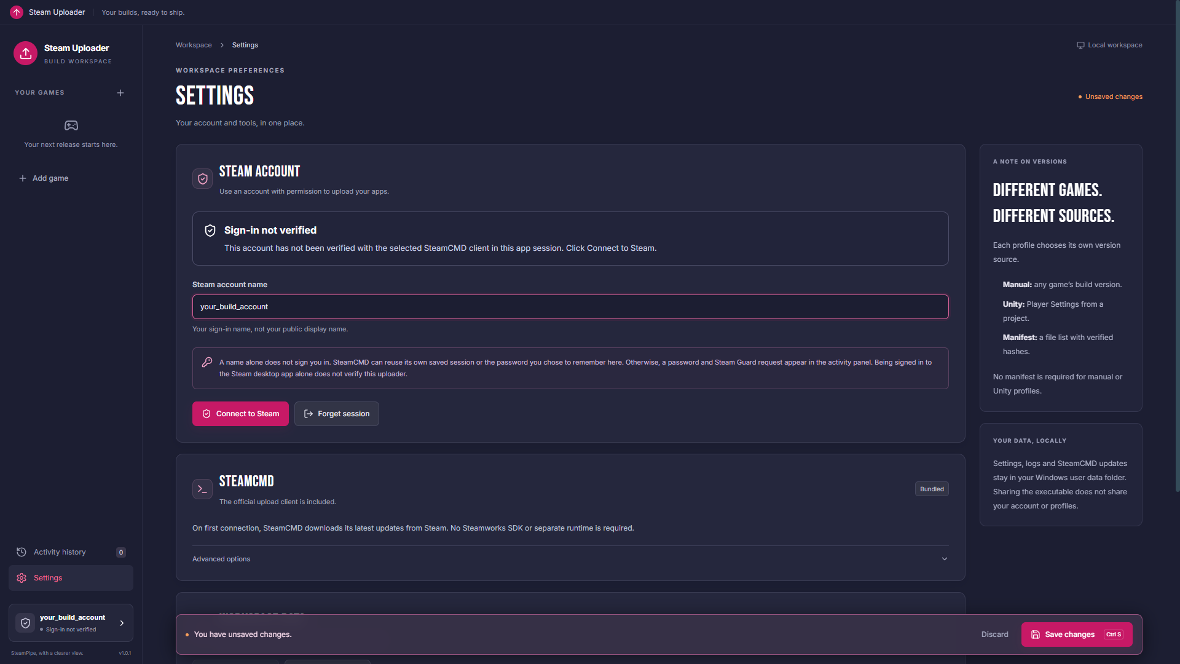
Task: Click Connect to Steam button
Action: (x=240, y=414)
